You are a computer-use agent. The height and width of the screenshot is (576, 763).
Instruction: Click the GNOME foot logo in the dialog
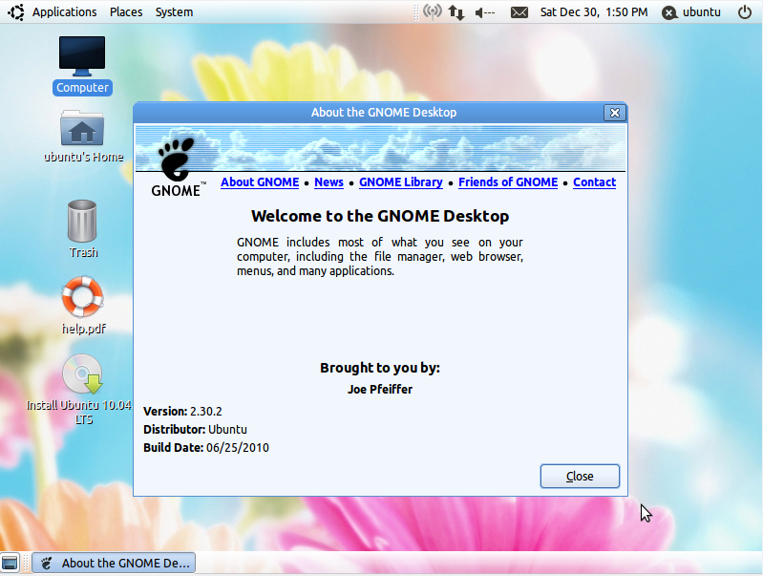click(178, 168)
